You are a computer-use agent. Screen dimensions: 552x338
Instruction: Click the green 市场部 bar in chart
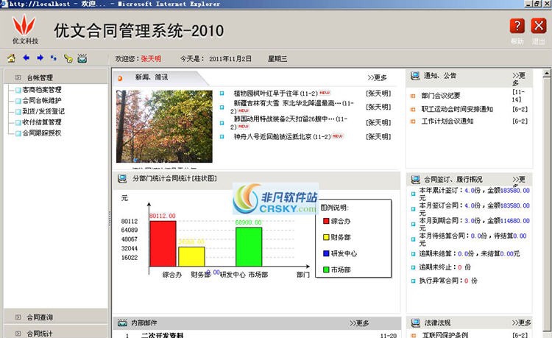(x=249, y=247)
